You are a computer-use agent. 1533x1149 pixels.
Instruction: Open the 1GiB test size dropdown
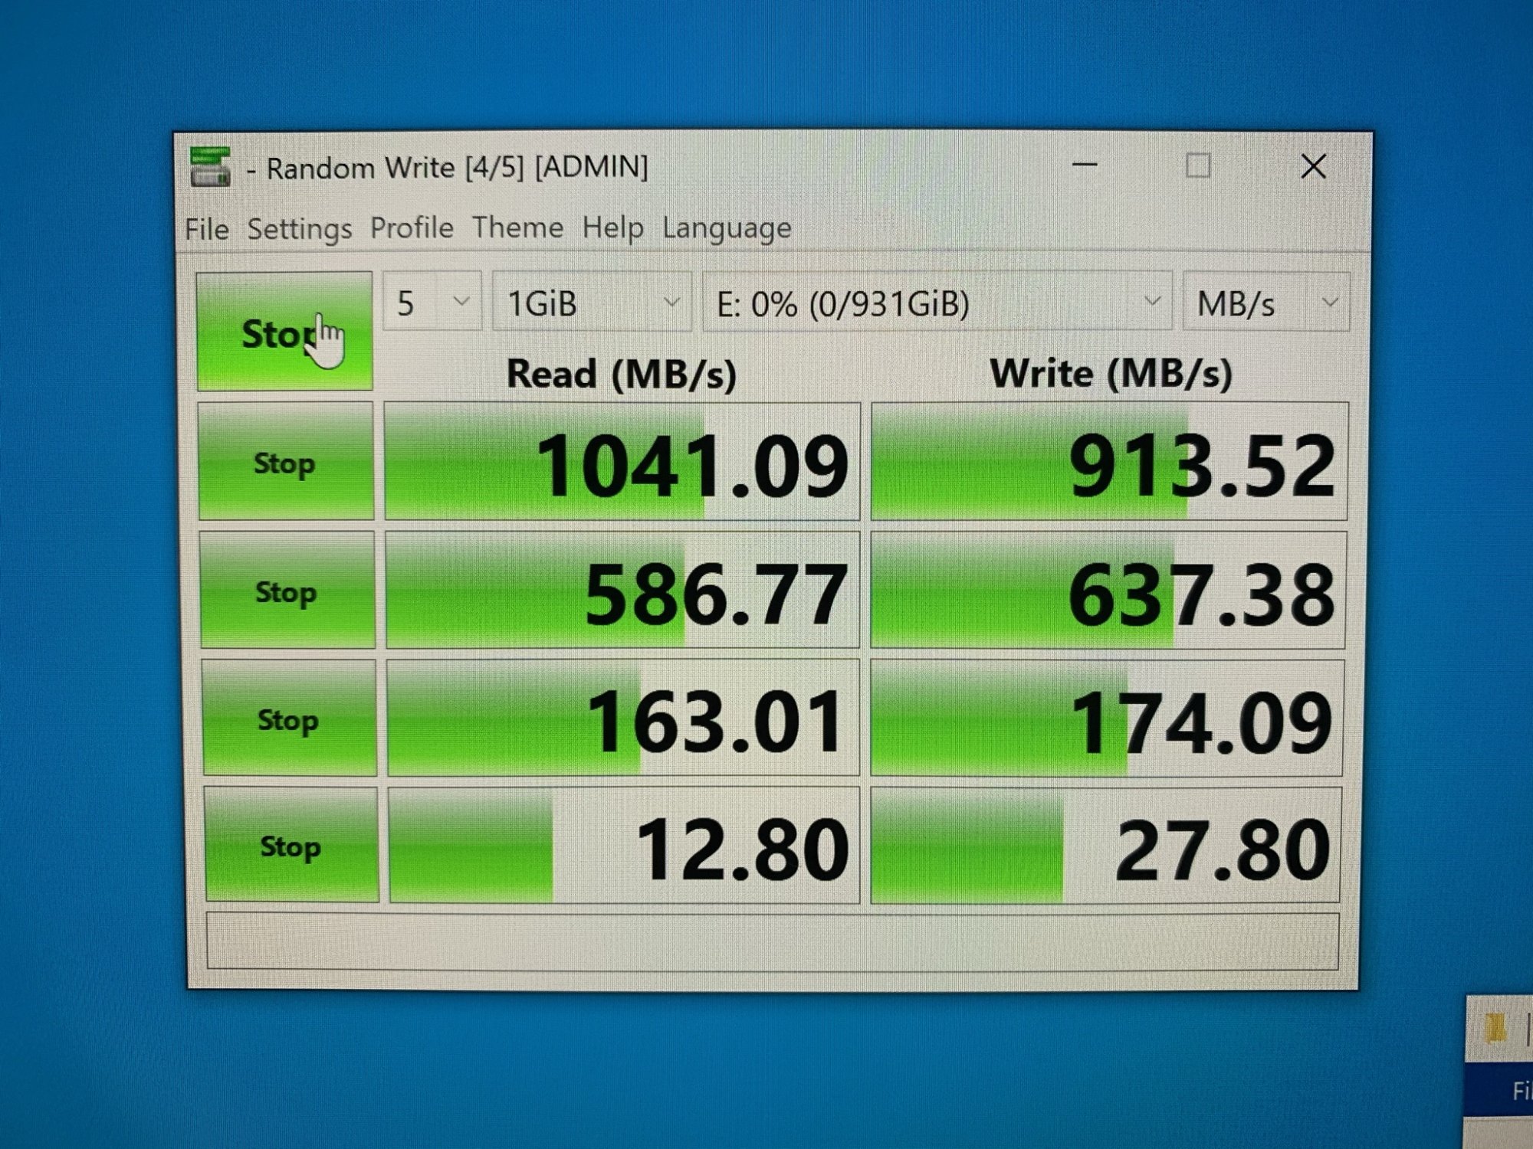[x=592, y=303]
